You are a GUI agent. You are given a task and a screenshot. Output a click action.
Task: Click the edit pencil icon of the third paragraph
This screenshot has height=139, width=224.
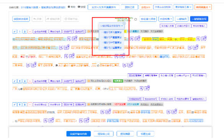(15, 105)
